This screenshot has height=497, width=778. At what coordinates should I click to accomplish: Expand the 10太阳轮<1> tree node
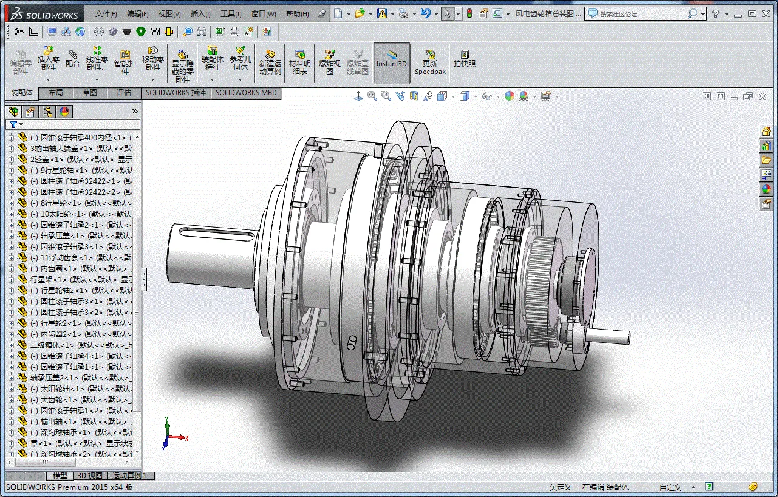click(10, 214)
